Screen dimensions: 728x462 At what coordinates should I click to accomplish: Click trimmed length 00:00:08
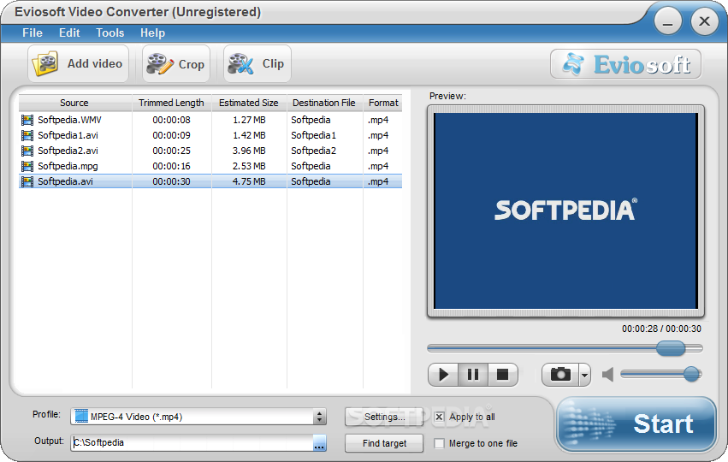coord(171,121)
